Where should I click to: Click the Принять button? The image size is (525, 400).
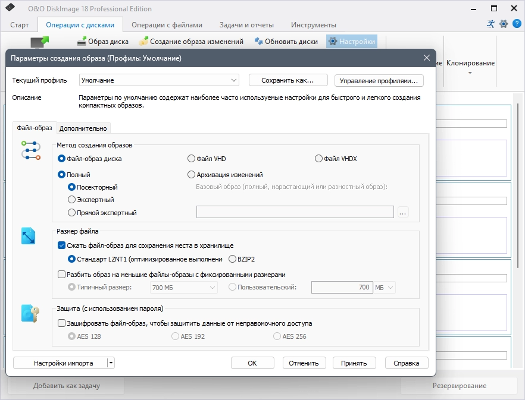click(354, 363)
